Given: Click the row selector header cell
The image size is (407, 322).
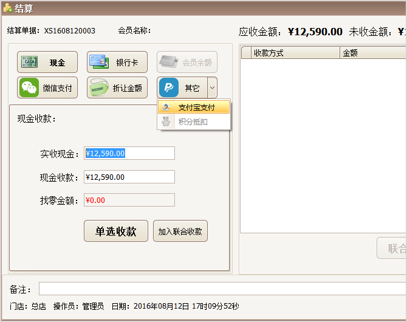Looking at the screenshot, I should (247, 53).
